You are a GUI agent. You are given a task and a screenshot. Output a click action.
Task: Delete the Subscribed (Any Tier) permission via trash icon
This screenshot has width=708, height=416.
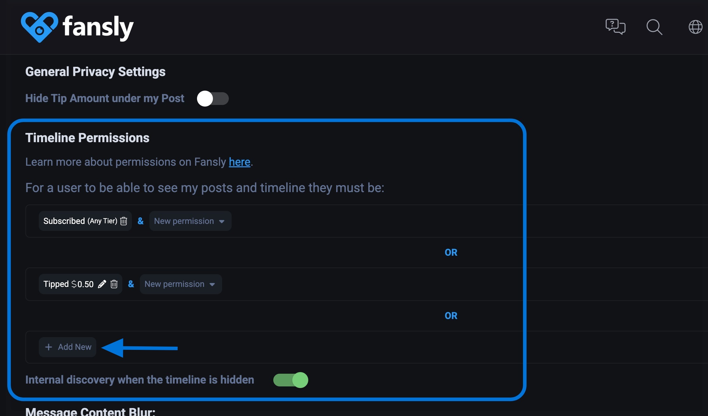click(x=124, y=221)
